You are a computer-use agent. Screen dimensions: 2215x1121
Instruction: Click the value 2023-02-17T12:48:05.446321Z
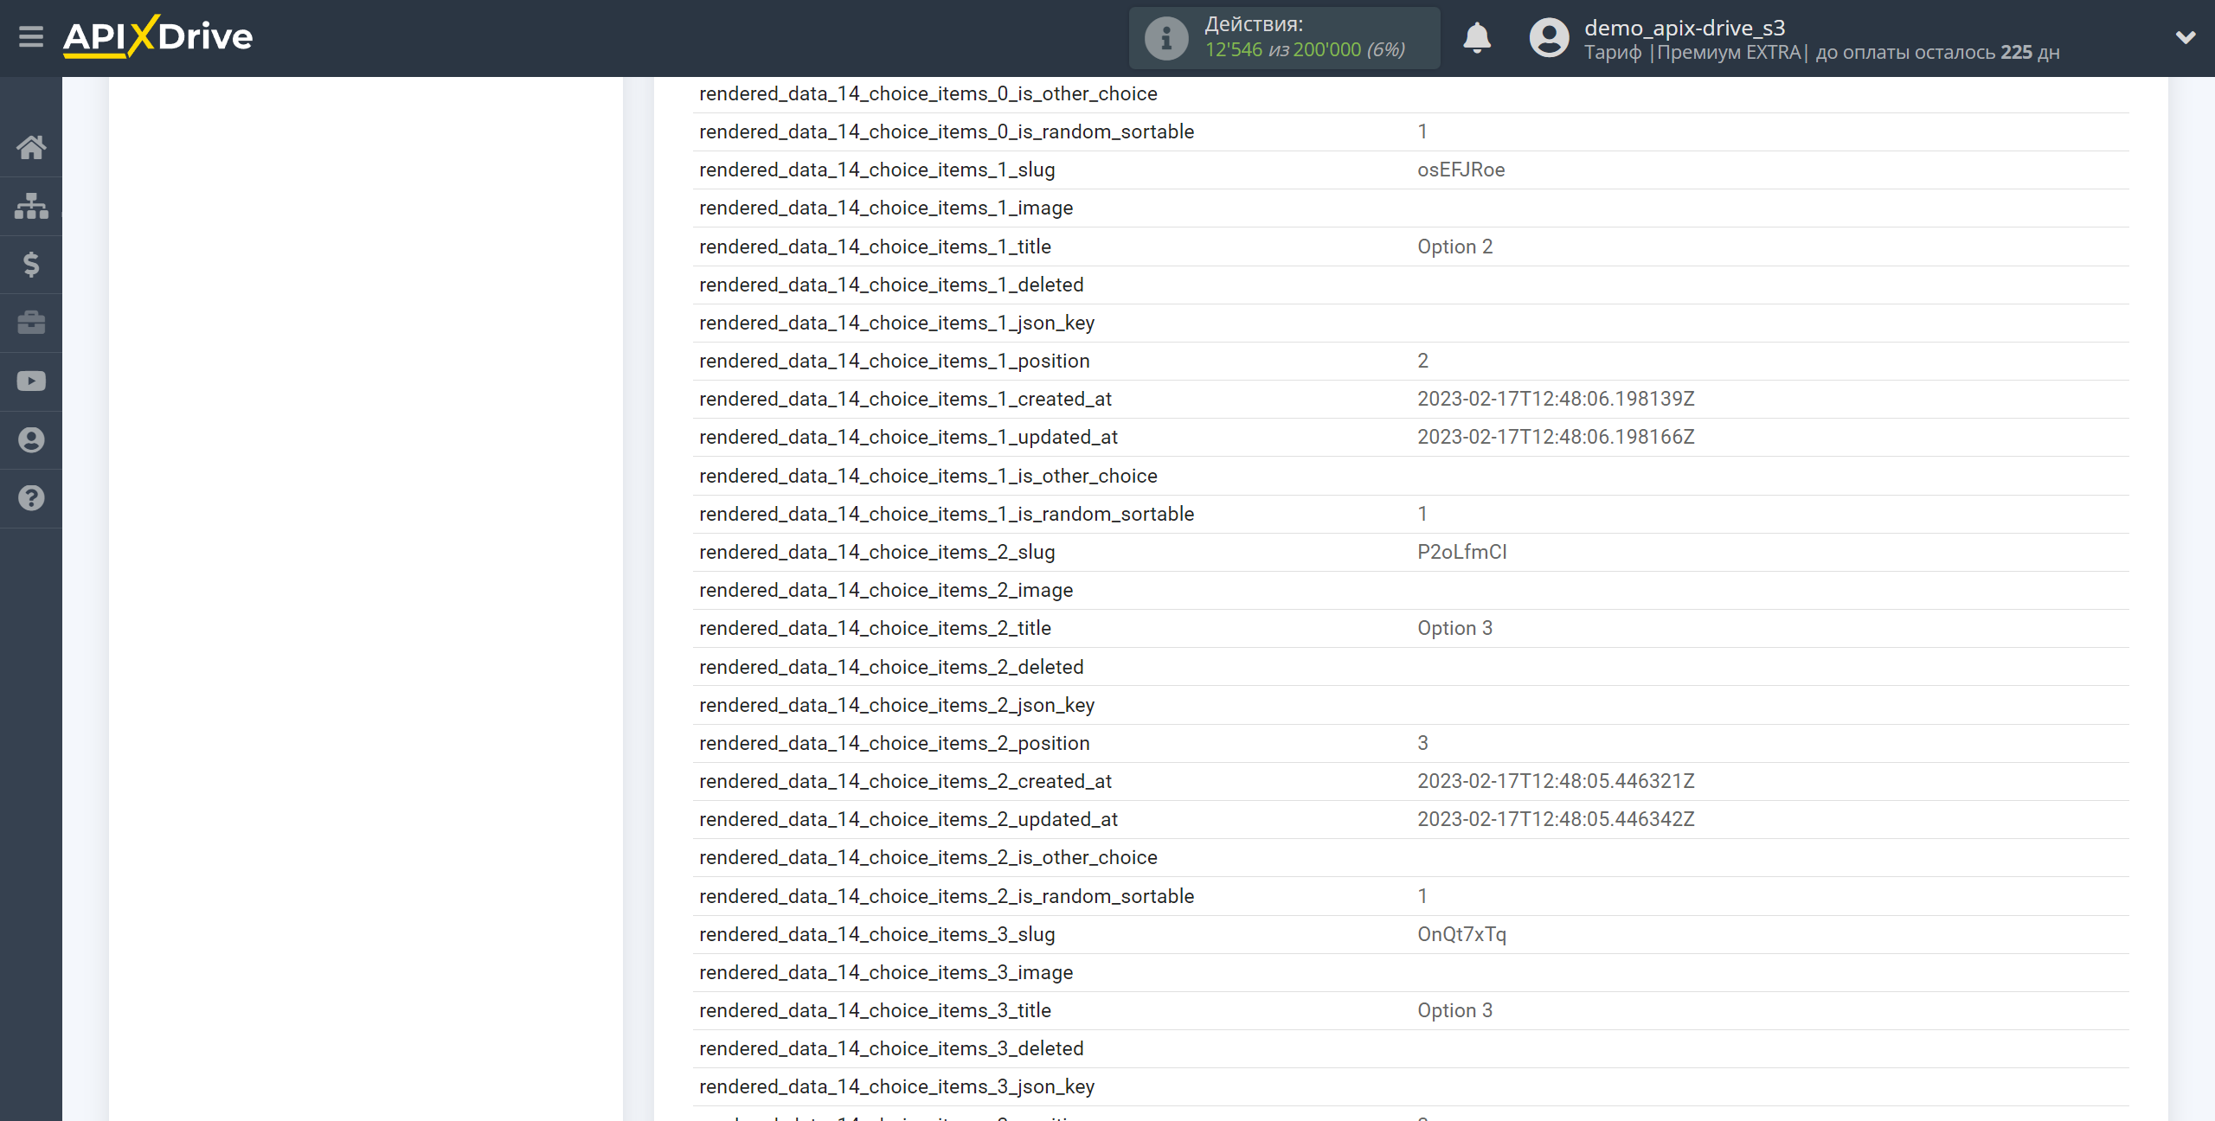(1556, 781)
